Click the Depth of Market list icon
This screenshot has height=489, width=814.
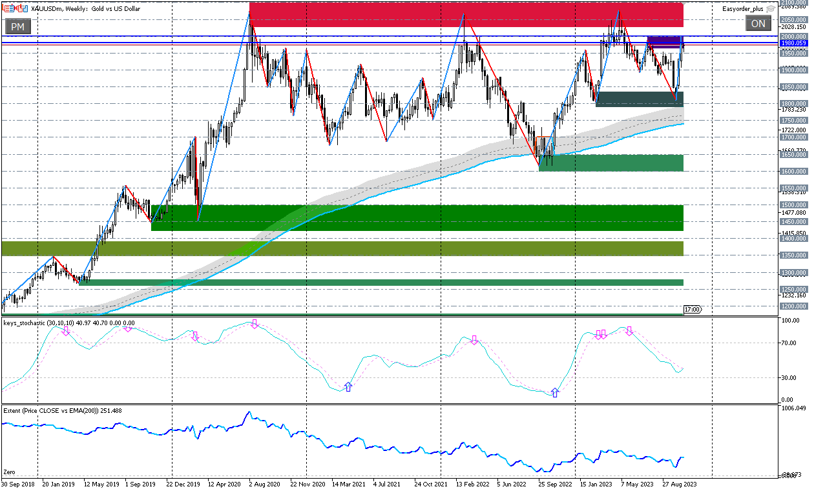(x=8, y=9)
